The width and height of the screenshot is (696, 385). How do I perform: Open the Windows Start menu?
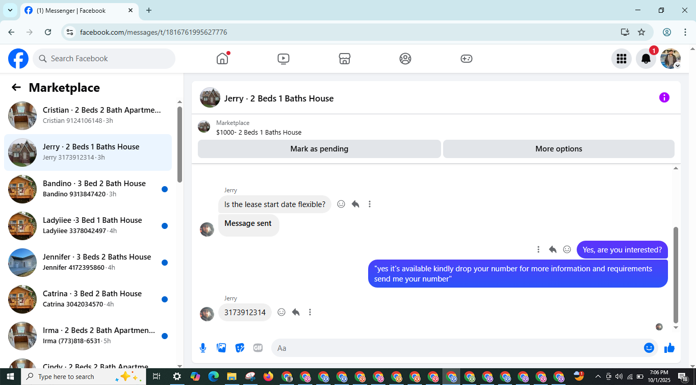[10, 377]
